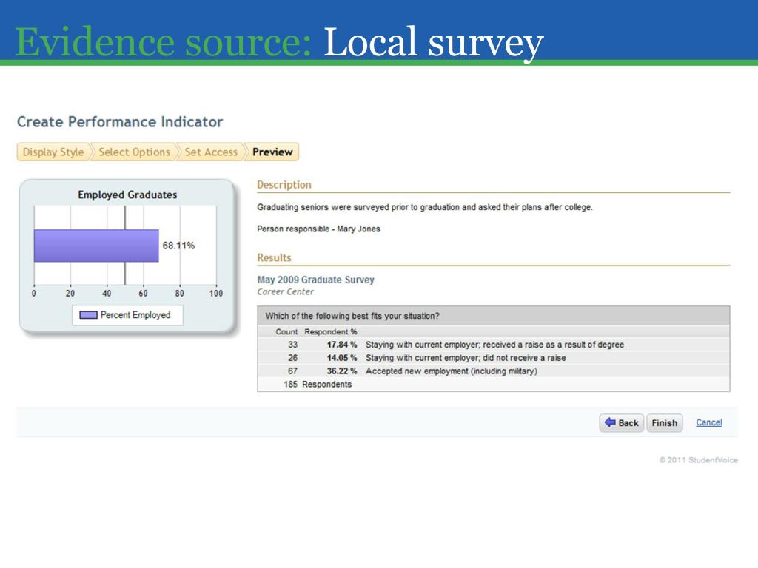The image size is (758, 568).
Task: Click the 14.05 % table cell
Action: tap(342, 358)
